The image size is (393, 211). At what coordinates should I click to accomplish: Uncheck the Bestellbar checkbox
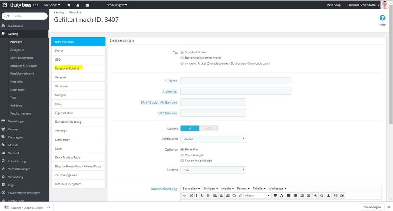[182, 150]
